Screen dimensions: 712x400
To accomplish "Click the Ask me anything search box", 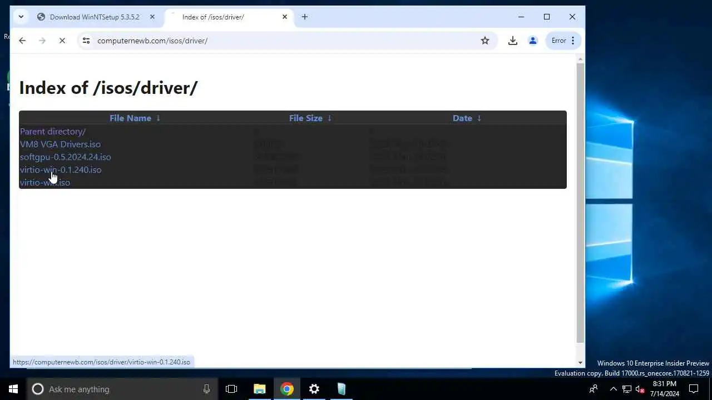I will [x=122, y=389].
